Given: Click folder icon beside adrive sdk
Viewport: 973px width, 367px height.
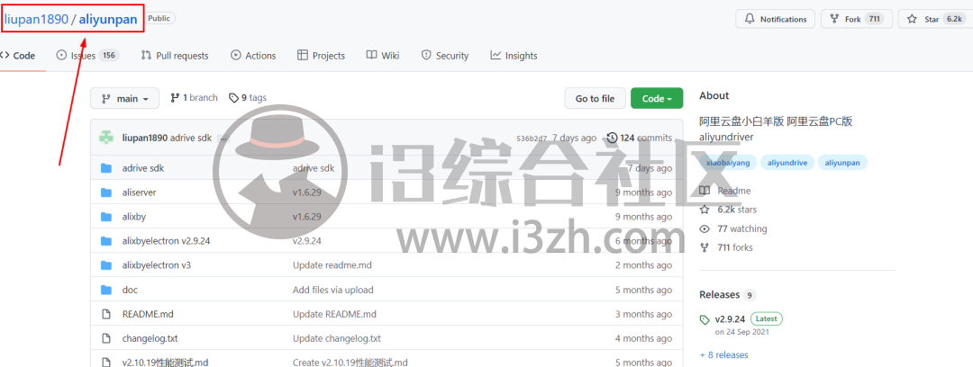Looking at the screenshot, I should (x=106, y=168).
